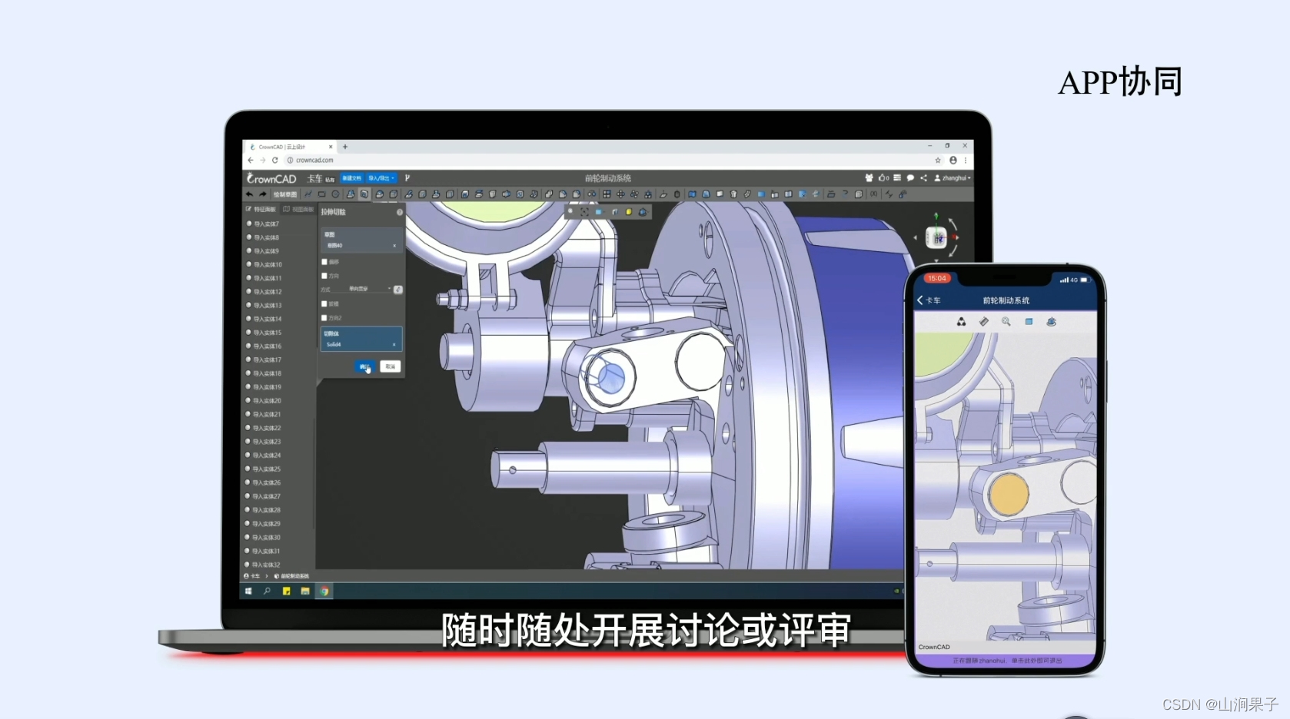Toggle the 方向 direction checkbox
Image resolution: width=1290 pixels, height=719 pixels.
[x=324, y=276]
